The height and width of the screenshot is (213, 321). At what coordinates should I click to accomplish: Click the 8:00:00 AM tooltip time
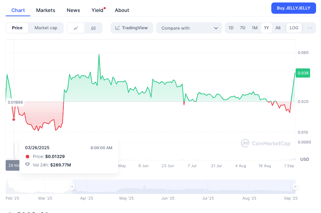(101, 148)
